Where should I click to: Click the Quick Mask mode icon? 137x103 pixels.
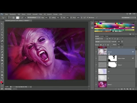pos(2,86)
